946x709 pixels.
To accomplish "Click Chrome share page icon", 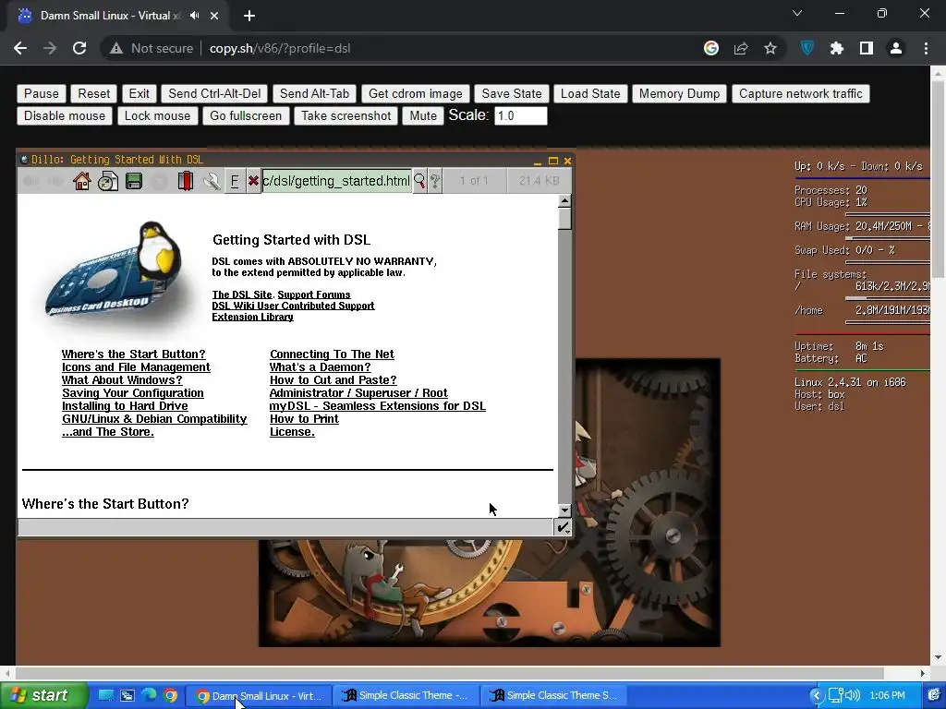I will [741, 48].
